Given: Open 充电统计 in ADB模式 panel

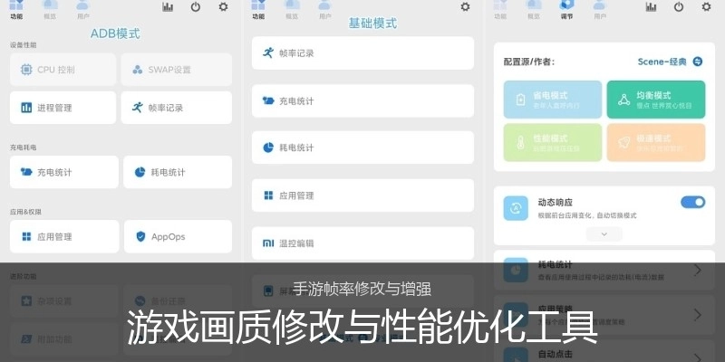Looking at the screenshot, I should 63,172.
